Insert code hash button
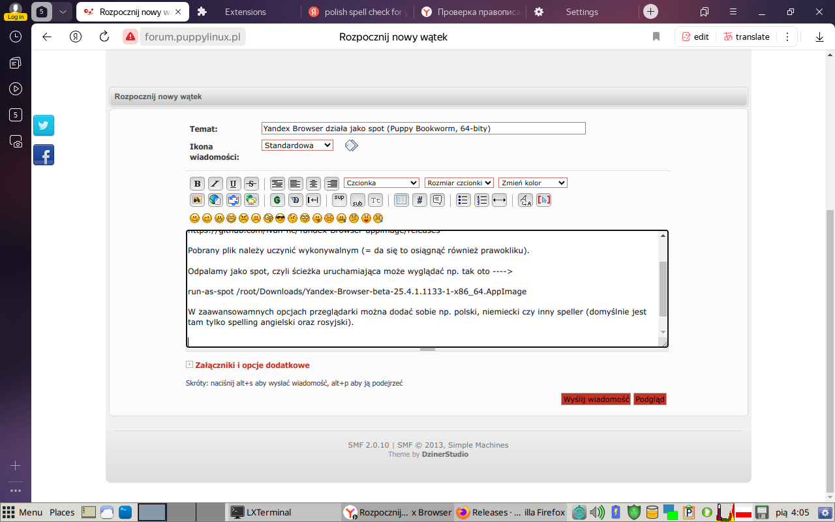This screenshot has width=835, height=522. (x=420, y=200)
